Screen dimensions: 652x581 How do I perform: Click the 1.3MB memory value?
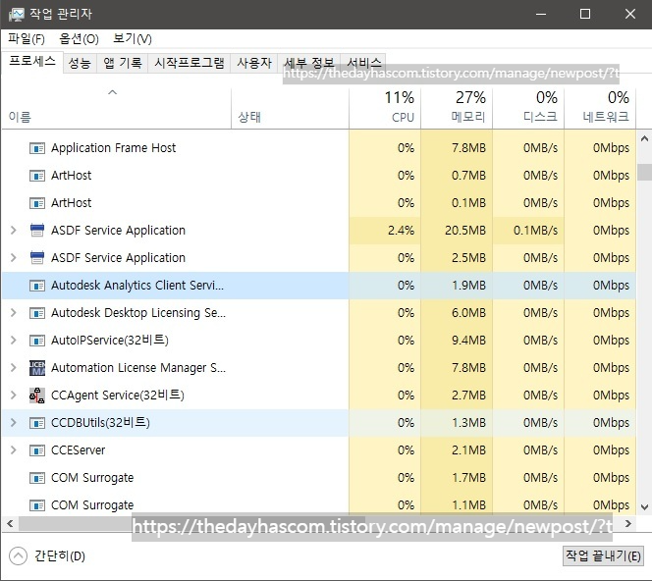tap(468, 423)
